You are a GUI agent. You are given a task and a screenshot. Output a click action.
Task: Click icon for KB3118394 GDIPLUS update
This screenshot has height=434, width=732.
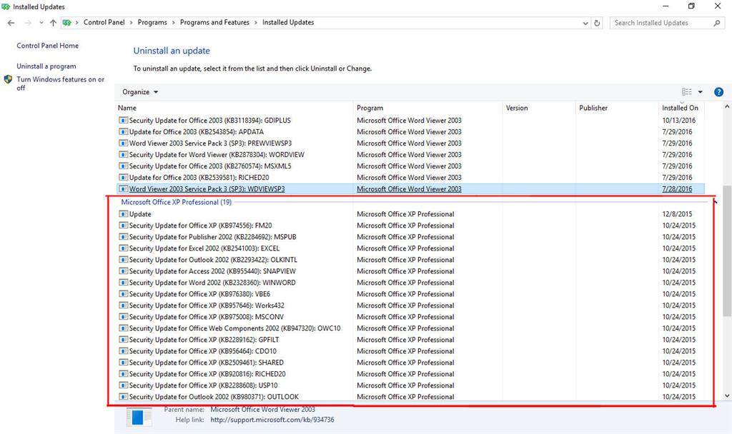pos(123,120)
